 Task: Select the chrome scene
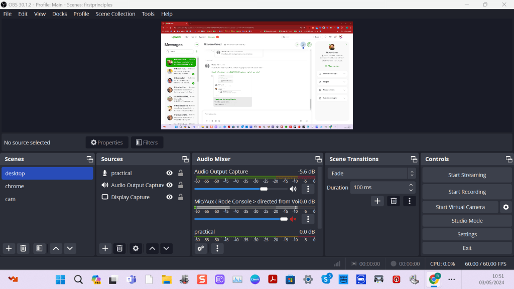click(47, 186)
